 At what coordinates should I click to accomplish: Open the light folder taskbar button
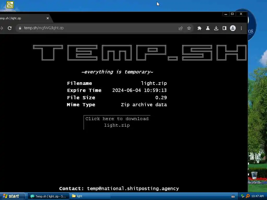tap(90, 196)
